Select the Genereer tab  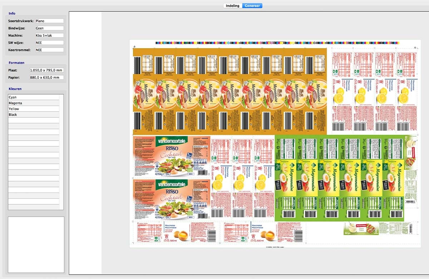coord(252,6)
